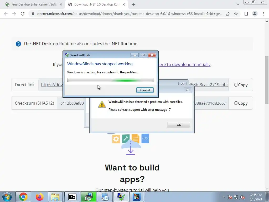Click the cloud download illustration
Viewport: 269px width, 202px height.
(131, 144)
